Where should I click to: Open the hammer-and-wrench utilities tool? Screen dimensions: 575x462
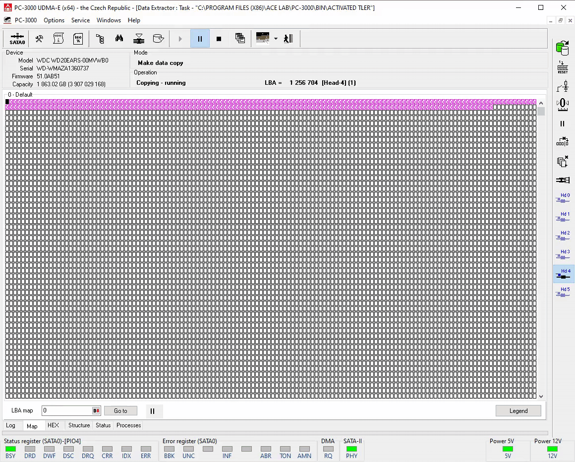[x=39, y=39]
